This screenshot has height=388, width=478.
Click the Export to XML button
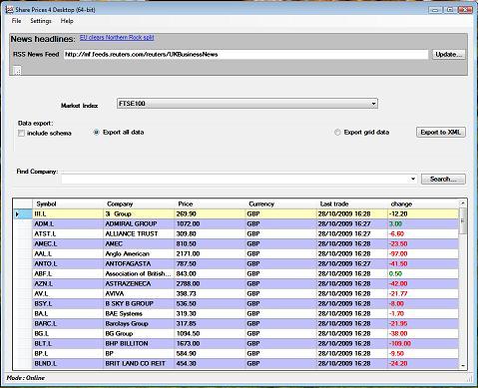[441, 132]
